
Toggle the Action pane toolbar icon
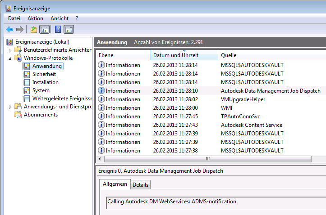point(69,29)
